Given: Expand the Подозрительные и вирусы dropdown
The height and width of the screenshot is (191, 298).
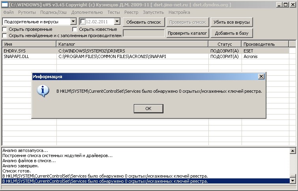Looking at the screenshot, I should point(73,21).
